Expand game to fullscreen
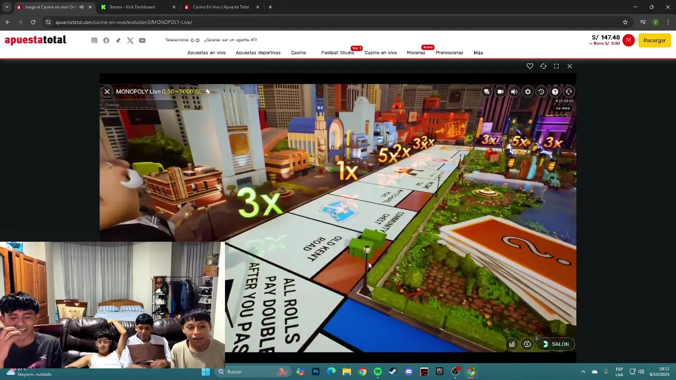 point(556,66)
